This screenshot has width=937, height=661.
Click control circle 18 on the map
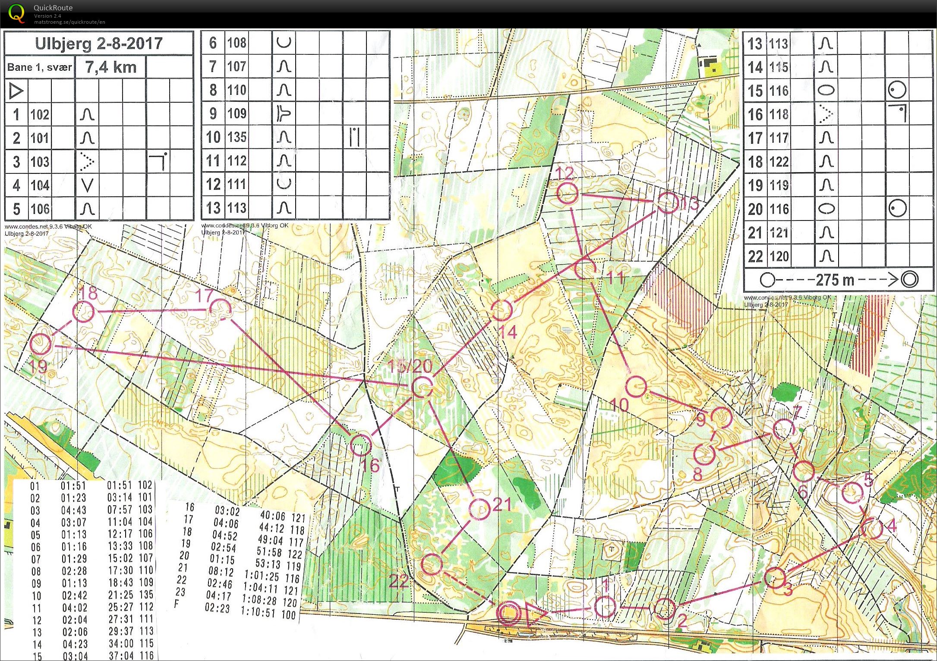pos(83,312)
